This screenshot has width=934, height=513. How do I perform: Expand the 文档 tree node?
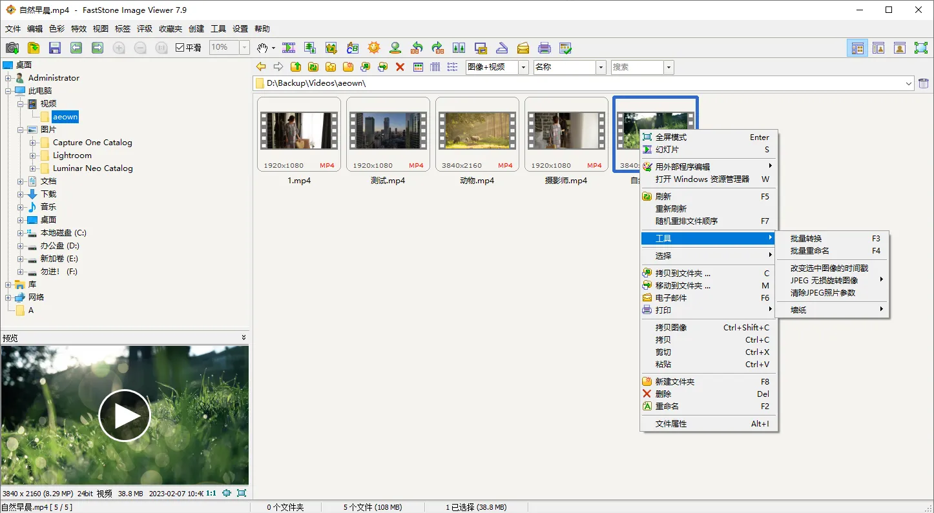click(x=21, y=181)
